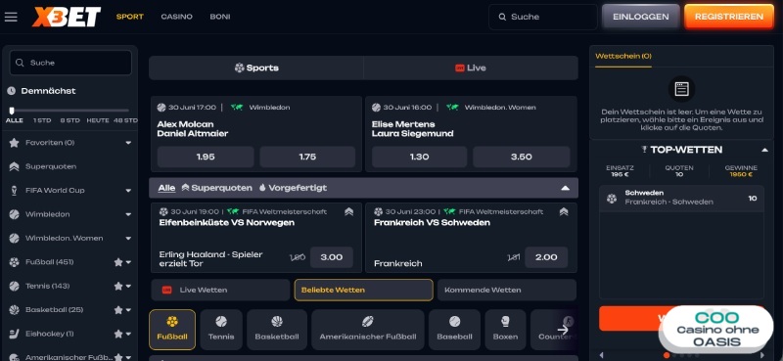Viewport: 783px width, 361px height.
Task: Bet on Laura Siegemund at 3.50
Action: coord(521,157)
